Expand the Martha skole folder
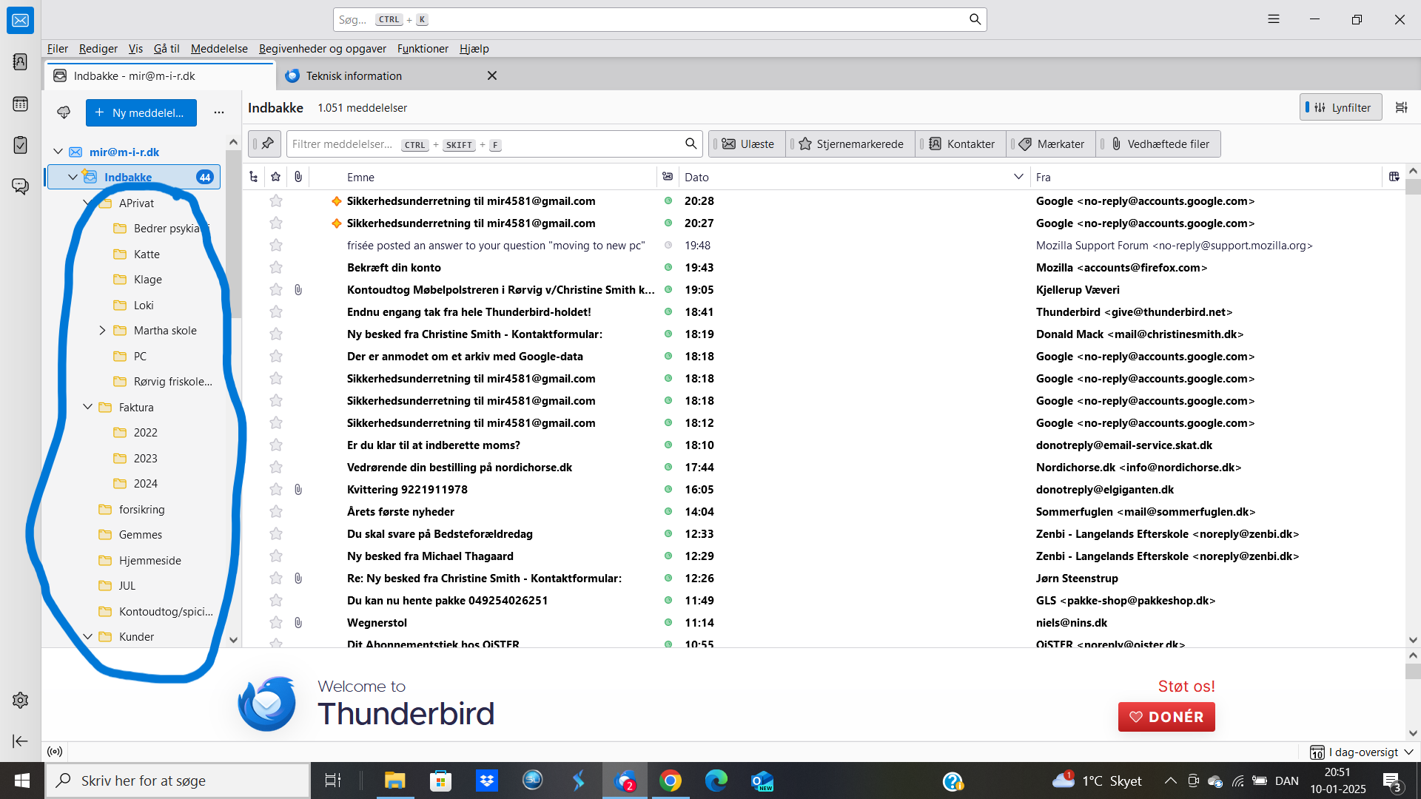Screen dimensions: 1421x799 coord(102,330)
